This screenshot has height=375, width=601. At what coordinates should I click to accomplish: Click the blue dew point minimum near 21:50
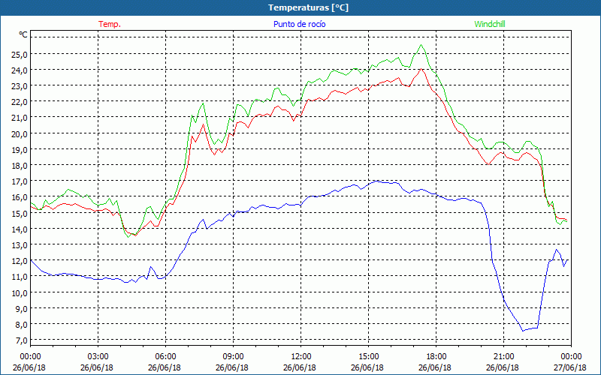point(522,331)
